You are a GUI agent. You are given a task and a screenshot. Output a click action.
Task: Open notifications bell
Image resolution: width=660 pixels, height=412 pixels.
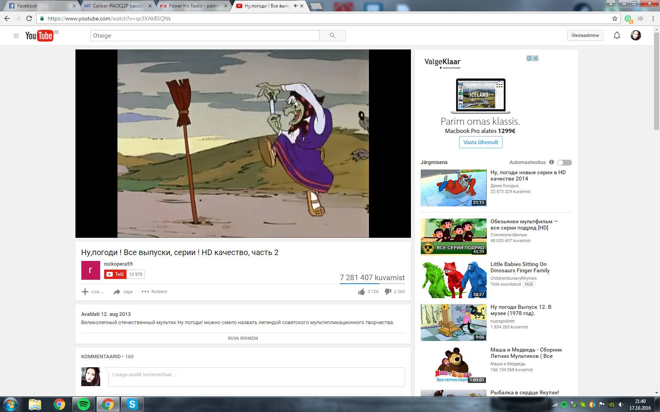pos(617,36)
